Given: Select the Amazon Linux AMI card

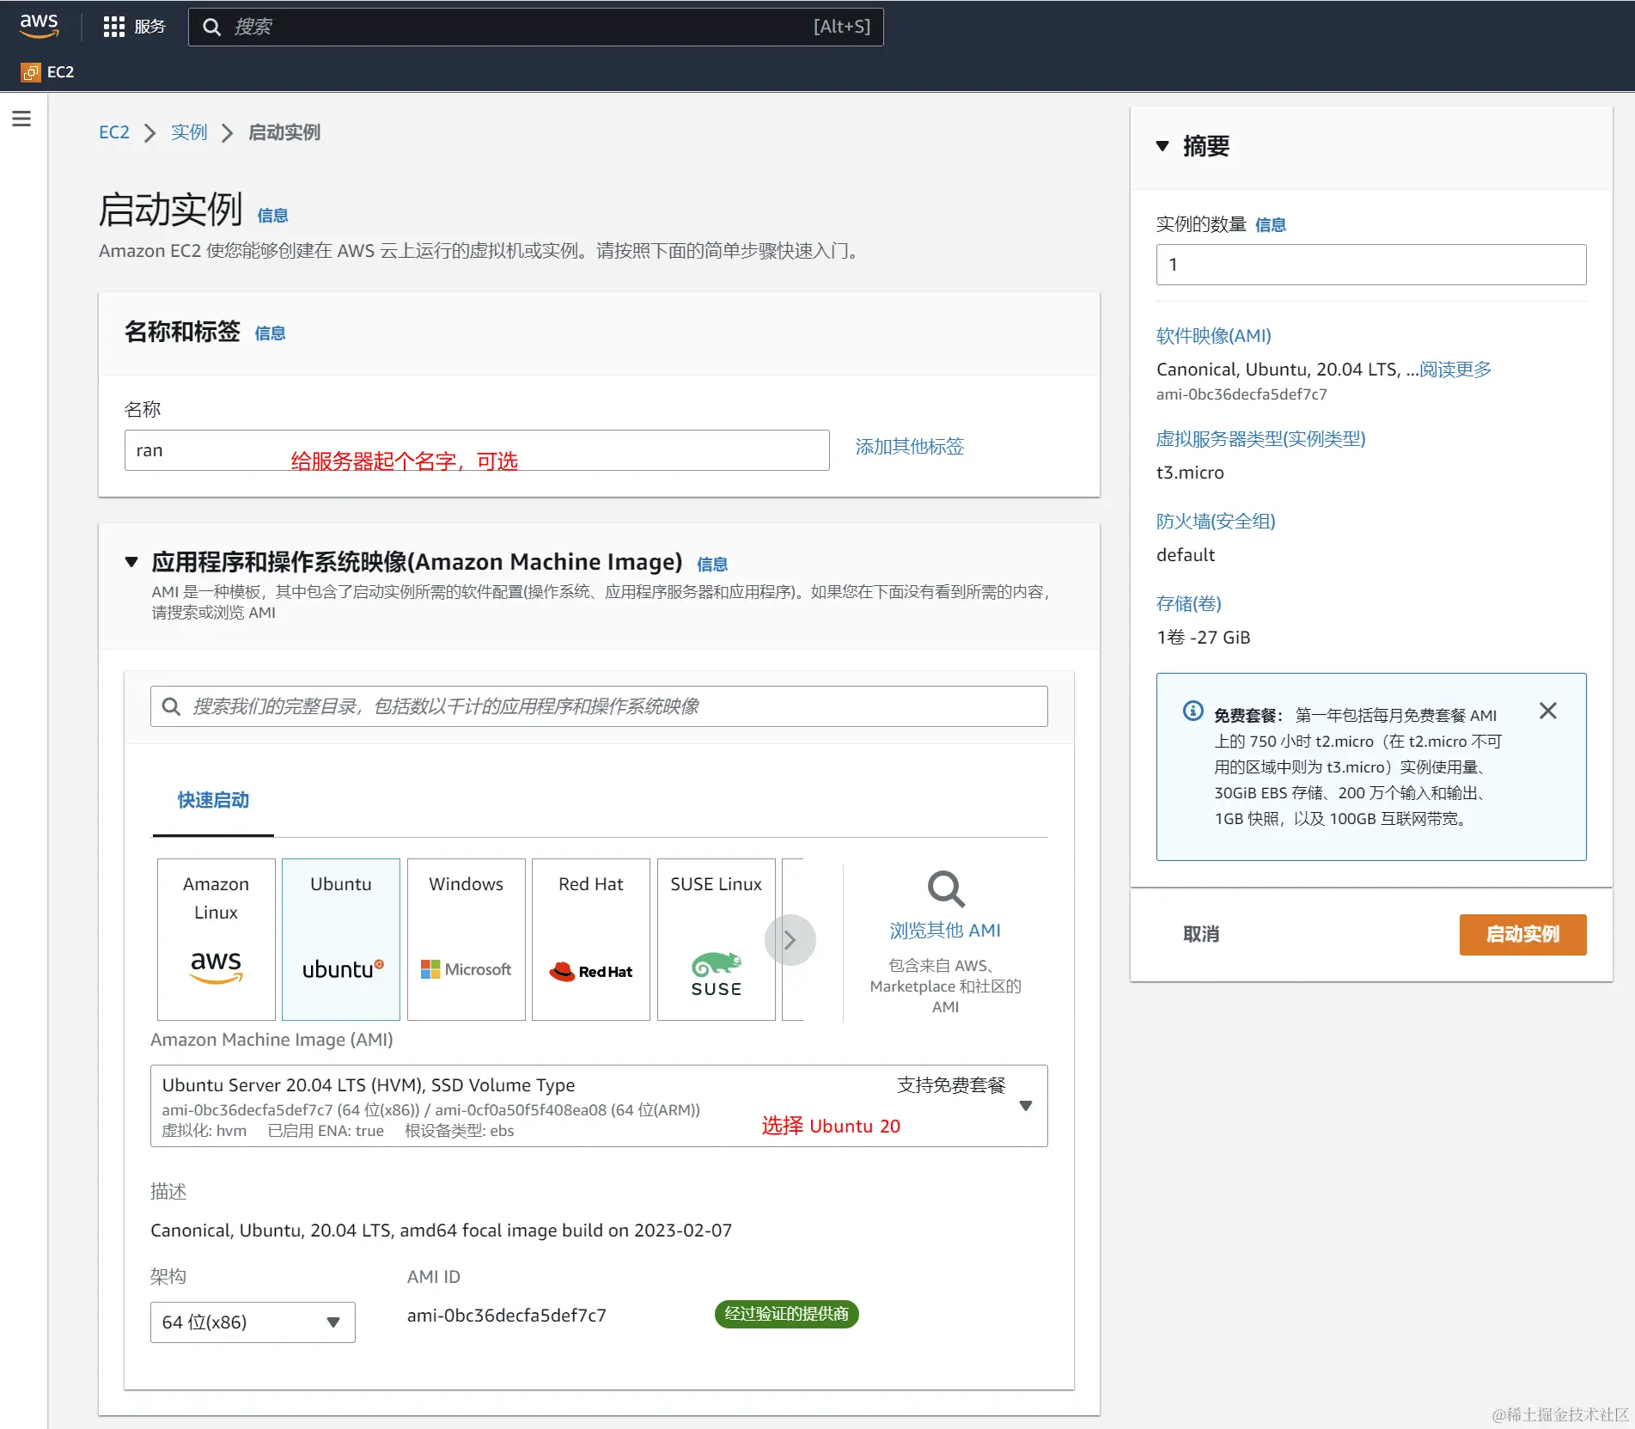Looking at the screenshot, I should [216, 939].
